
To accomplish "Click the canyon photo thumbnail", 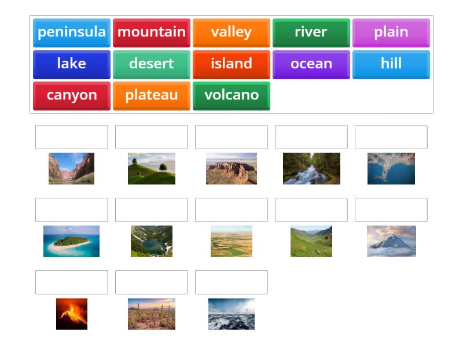I will point(71,169).
